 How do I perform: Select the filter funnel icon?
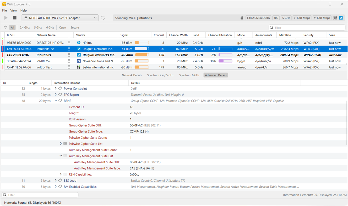5,27
